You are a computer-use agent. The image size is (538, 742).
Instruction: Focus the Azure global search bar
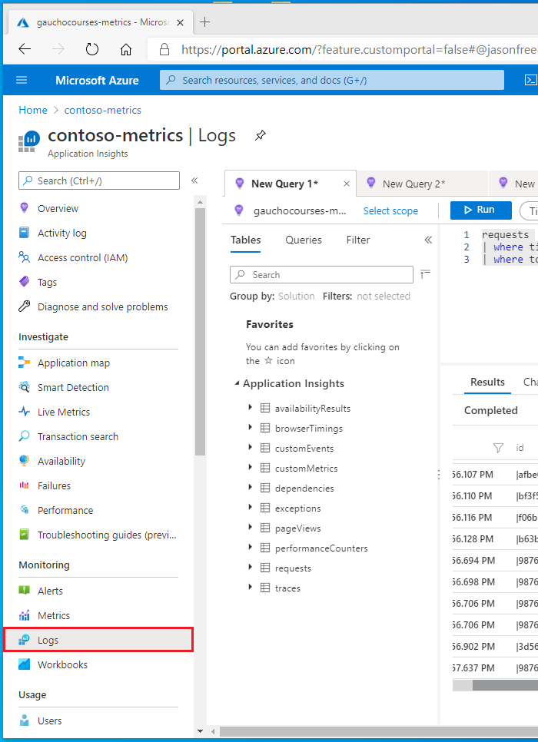pyautogui.click(x=331, y=80)
